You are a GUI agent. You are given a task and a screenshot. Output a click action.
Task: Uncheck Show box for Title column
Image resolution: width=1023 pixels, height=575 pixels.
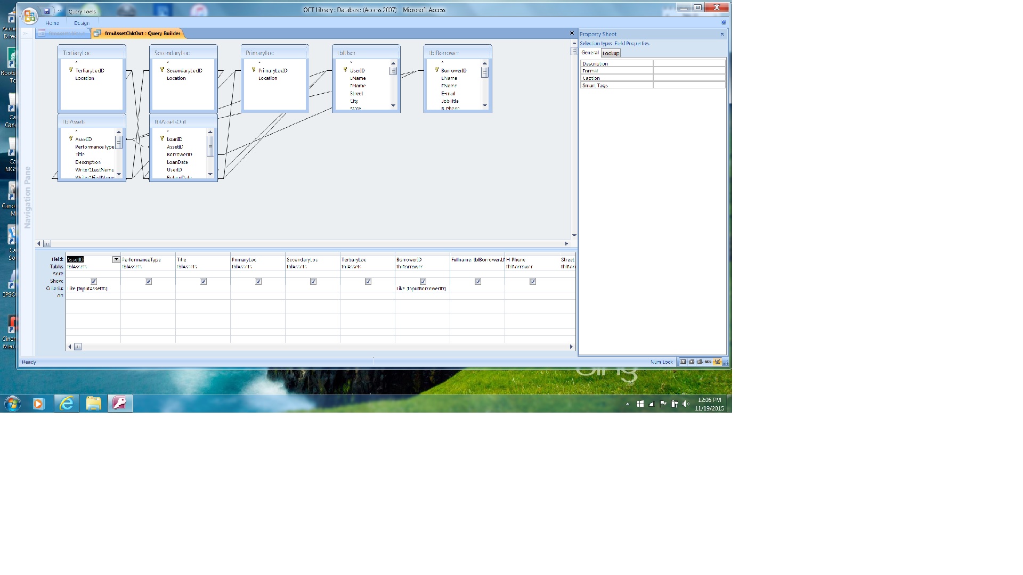pyautogui.click(x=204, y=281)
